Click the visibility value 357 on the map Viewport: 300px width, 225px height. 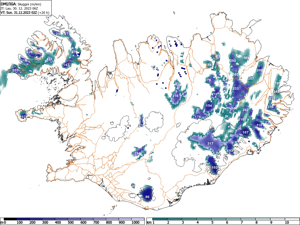click(x=251, y=78)
